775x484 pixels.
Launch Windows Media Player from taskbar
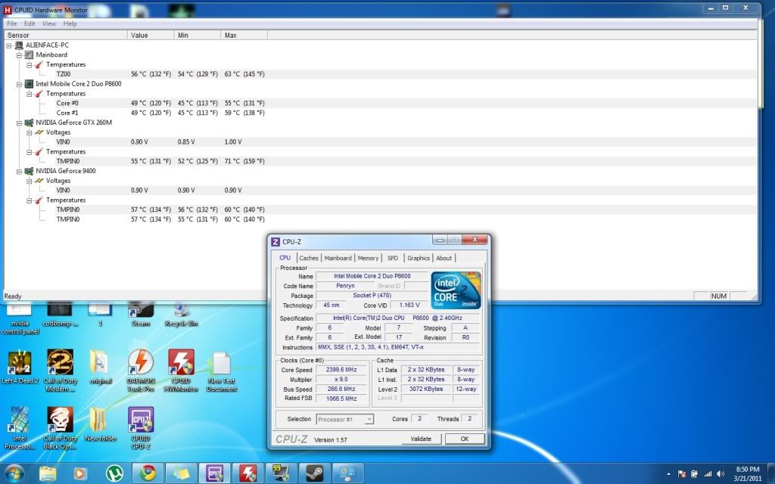pyautogui.click(x=79, y=473)
